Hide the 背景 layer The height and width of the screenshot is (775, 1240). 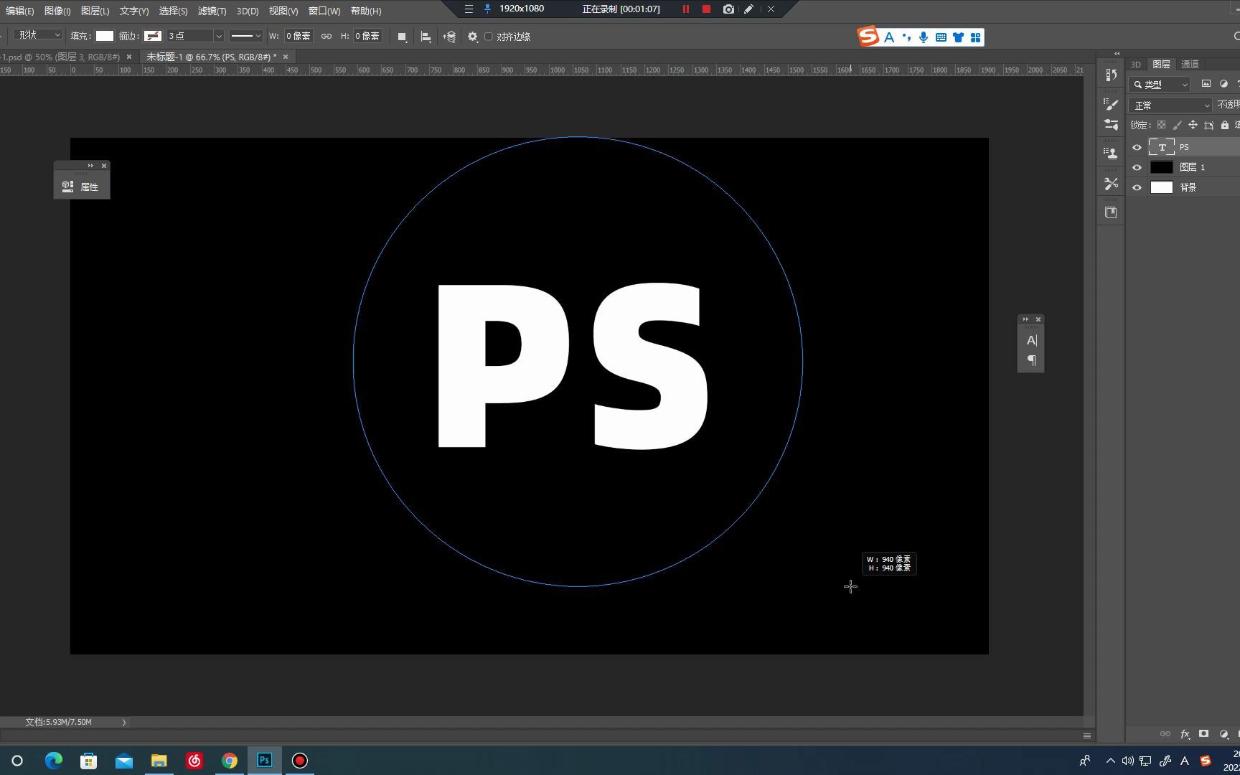point(1137,187)
